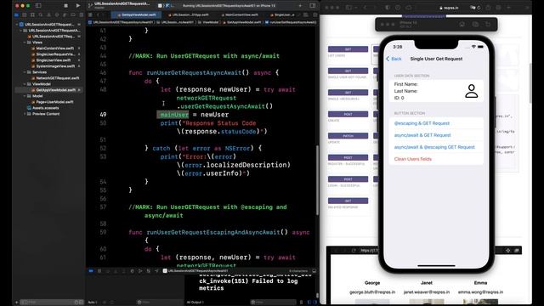Place cursor on line 49 mainUser
The image size is (544, 306).
(174, 115)
